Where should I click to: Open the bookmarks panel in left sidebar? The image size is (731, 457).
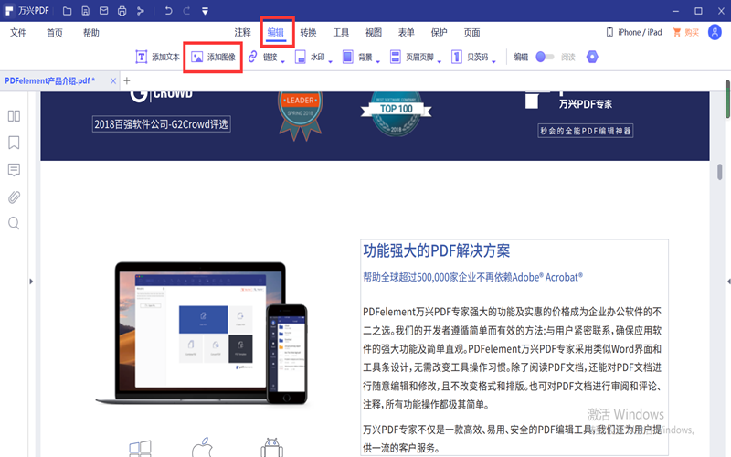click(14, 143)
